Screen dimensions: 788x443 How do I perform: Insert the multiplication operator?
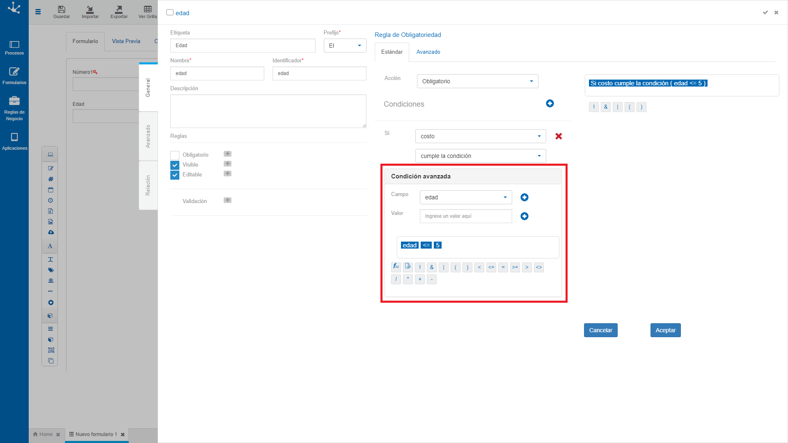coord(408,279)
